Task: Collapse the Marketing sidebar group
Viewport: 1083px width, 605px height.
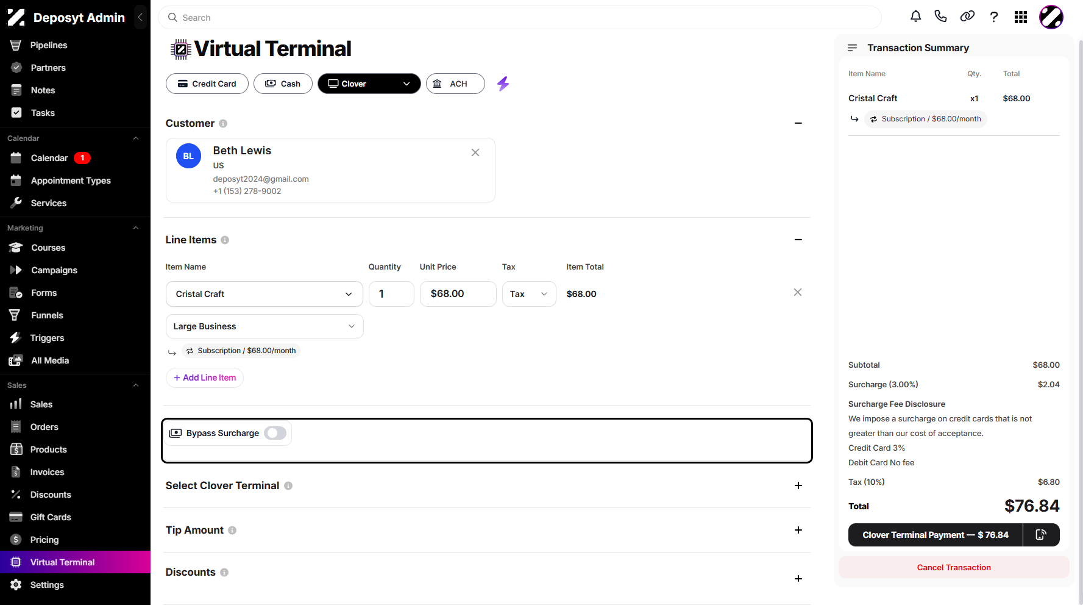Action: point(136,228)
